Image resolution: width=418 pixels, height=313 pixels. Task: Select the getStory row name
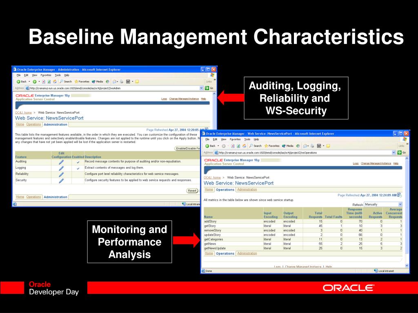pyautogui.click(x=210, y=226)
